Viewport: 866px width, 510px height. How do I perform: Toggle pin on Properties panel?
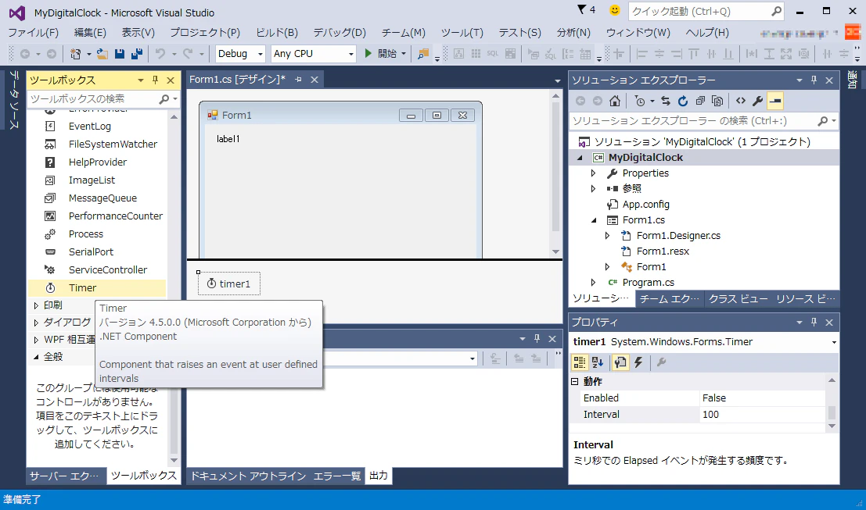coord(814,322)
